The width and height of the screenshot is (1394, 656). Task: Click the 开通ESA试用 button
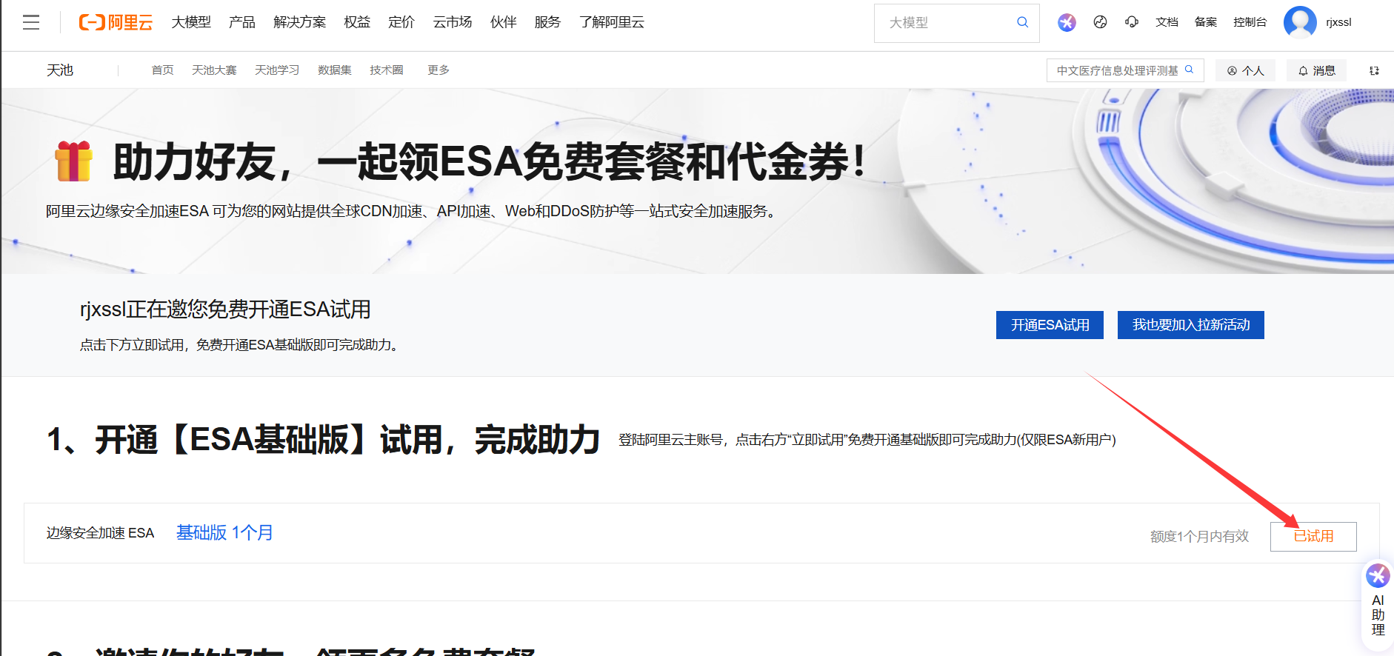(x=1050, y=325)
